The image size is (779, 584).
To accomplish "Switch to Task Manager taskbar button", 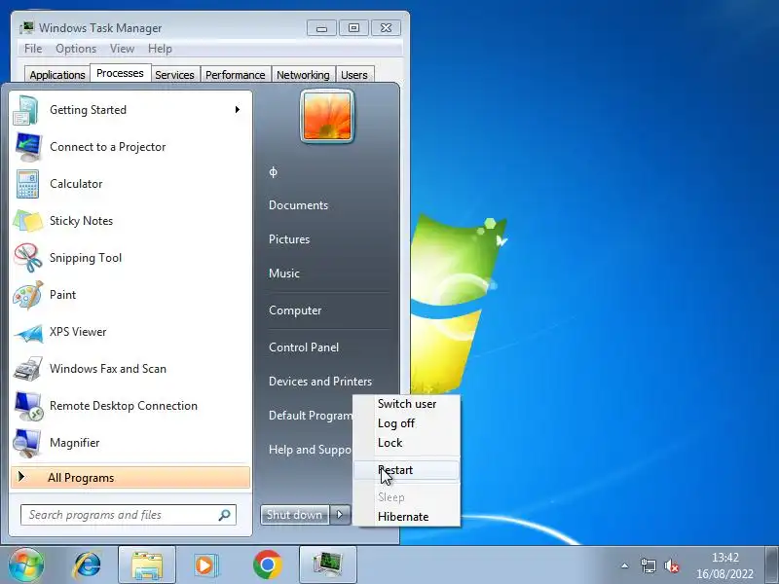I will 327,566.
